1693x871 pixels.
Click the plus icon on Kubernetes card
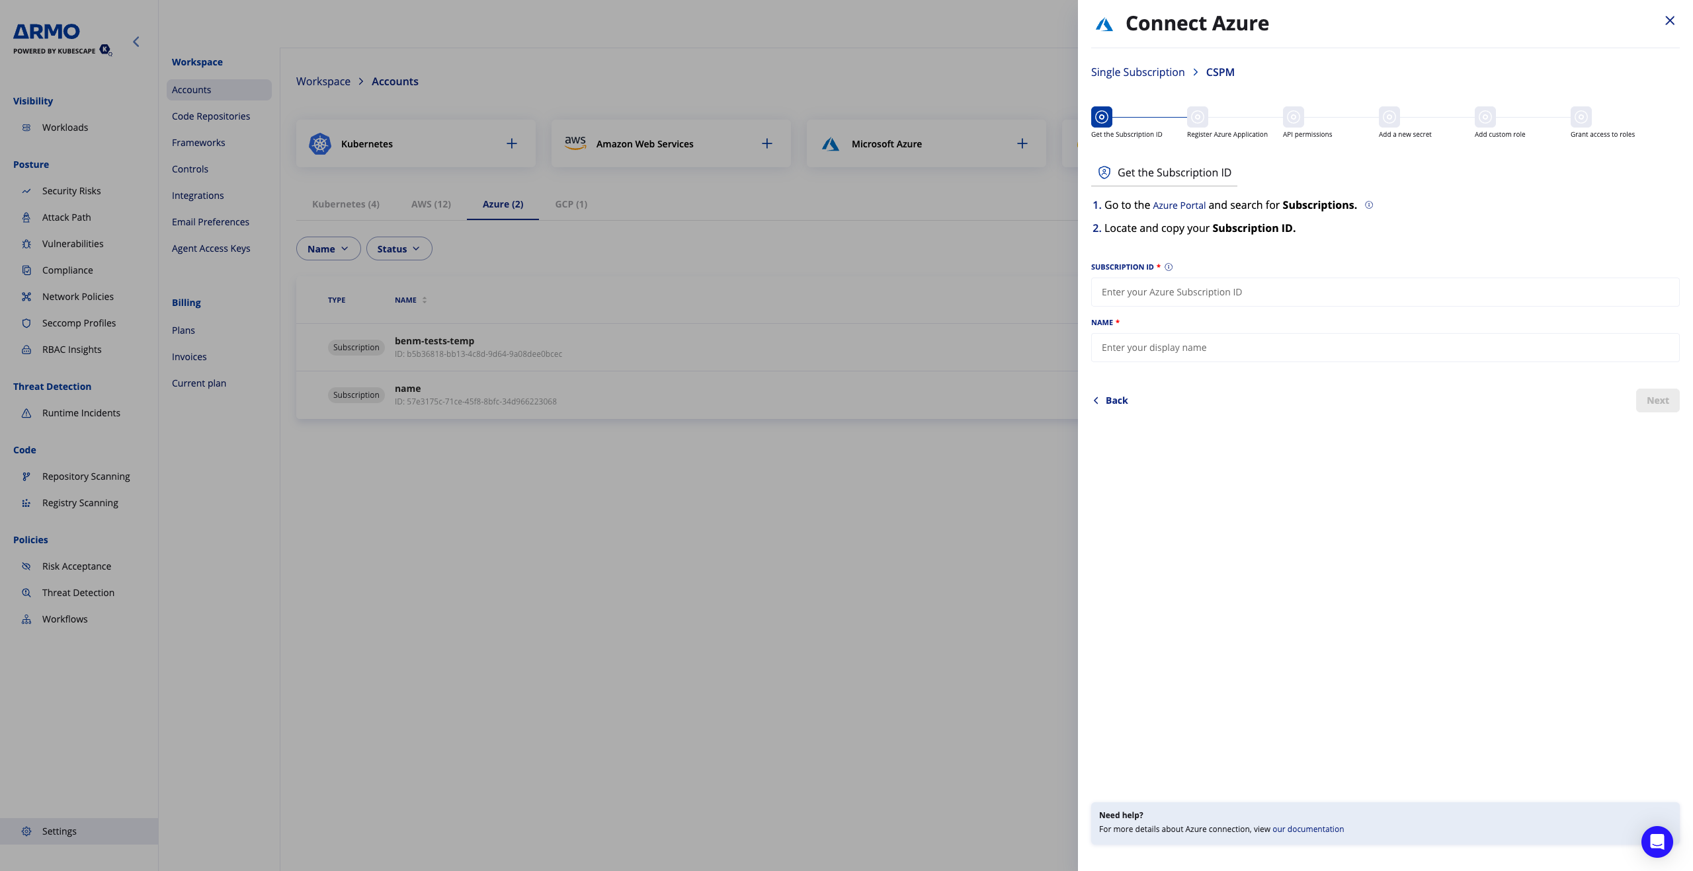pyautogui.click(x=512, y=143)
